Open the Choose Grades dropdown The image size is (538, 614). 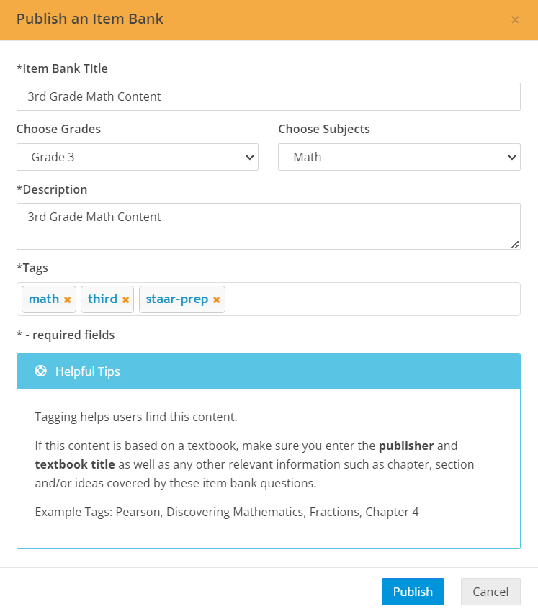tap(138, 157)
